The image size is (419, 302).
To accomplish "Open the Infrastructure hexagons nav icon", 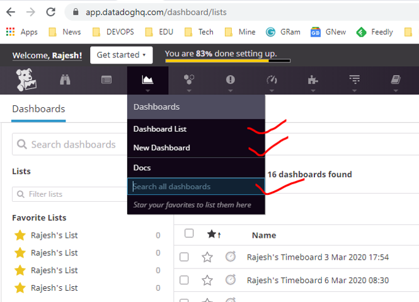I will (x=188, y=80).
